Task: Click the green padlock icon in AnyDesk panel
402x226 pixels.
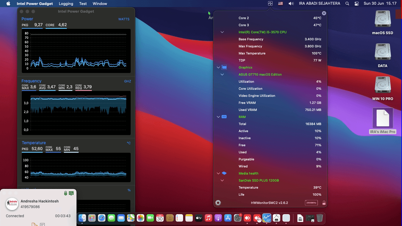Action: [x=66, y=193]
